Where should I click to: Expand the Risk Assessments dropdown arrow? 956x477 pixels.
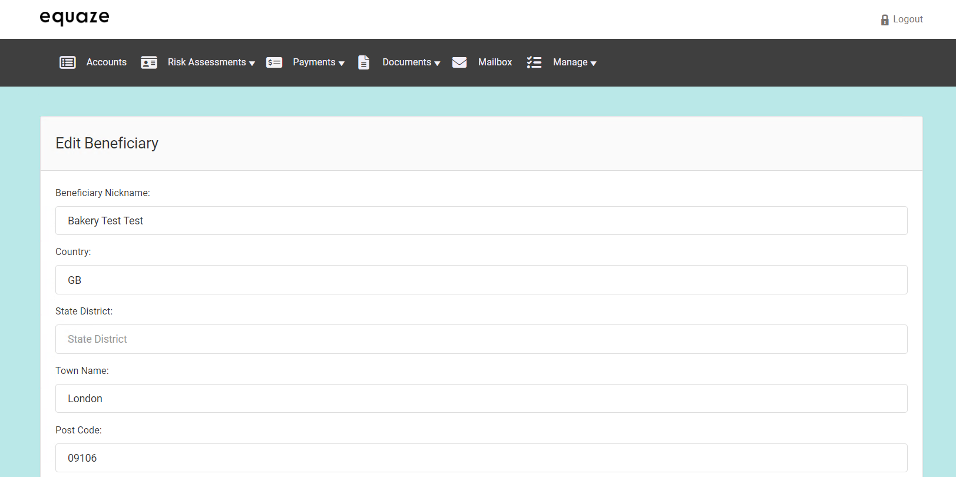pyautogui.click(x=252, y=64)
